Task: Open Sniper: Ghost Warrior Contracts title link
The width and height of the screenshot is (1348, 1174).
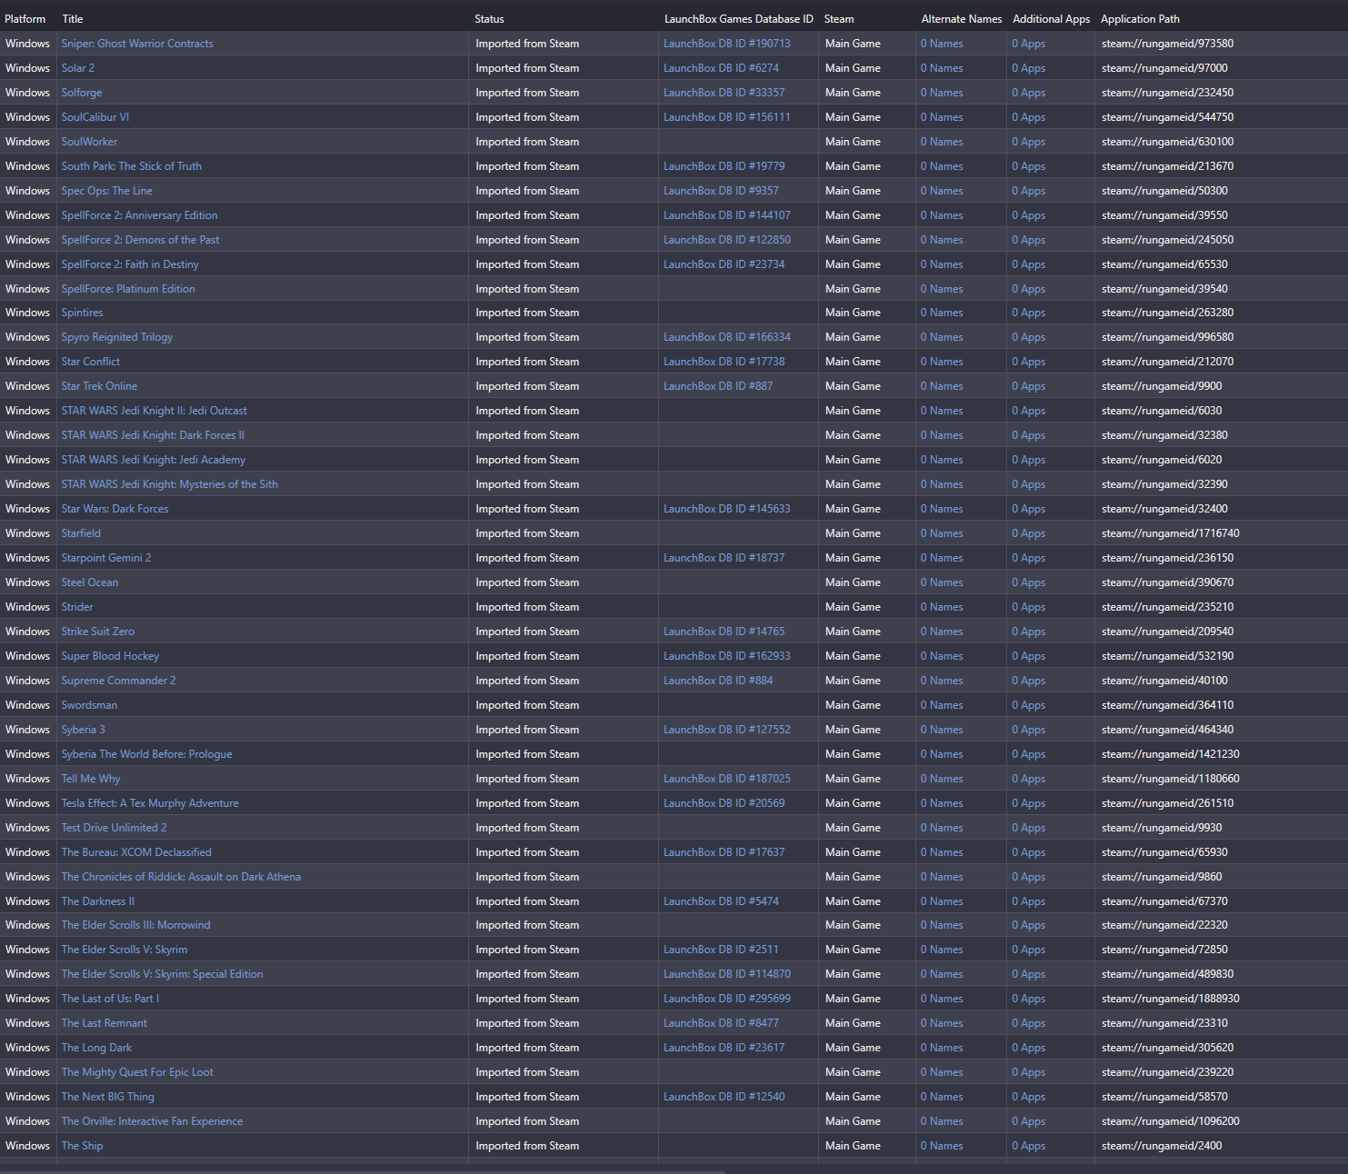Action: pos(137,44)
